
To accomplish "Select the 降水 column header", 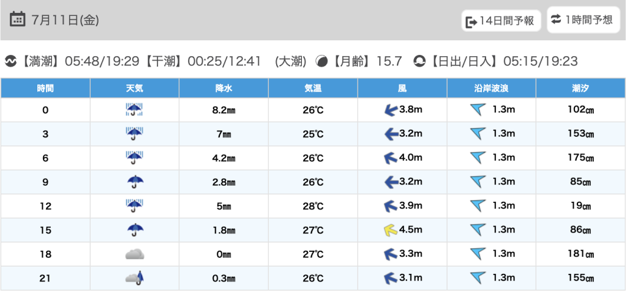I will tap(223, 88).
